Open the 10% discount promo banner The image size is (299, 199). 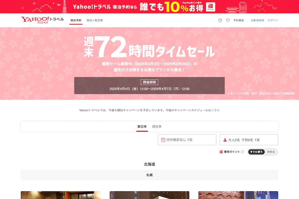[x=149, y=7]
